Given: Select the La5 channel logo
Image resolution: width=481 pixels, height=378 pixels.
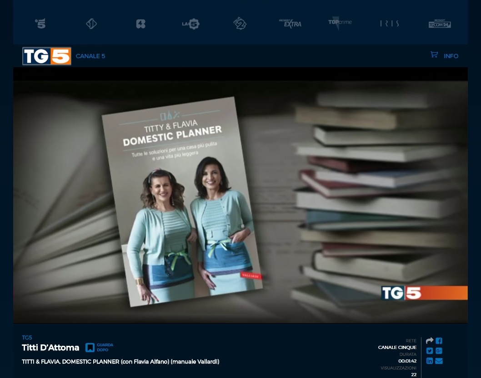Looking at the screenshot, I should 190,24.
